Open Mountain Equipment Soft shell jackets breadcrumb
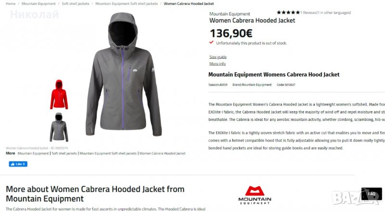 pyautogui.click(x=127, y=4)
